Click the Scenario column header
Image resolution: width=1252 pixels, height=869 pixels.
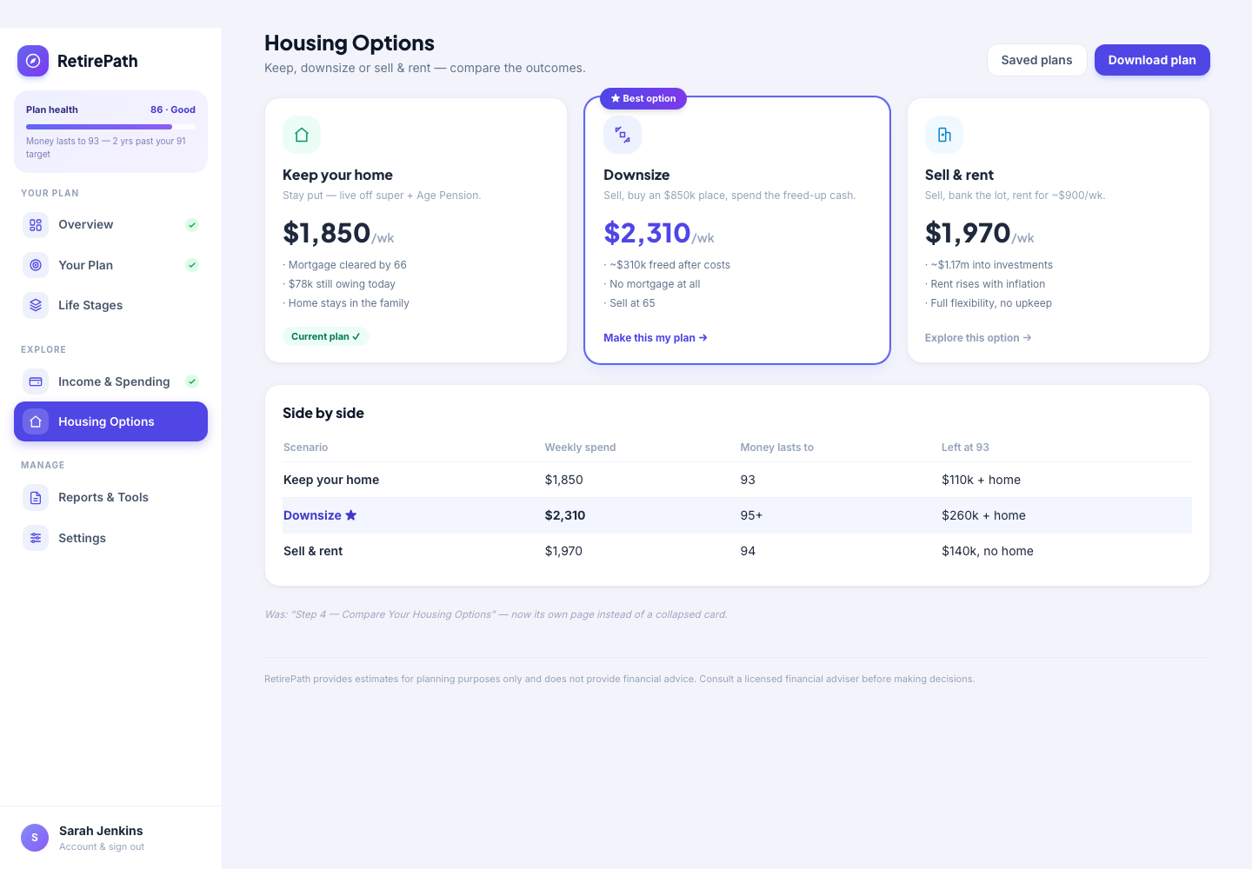point(305,448)
